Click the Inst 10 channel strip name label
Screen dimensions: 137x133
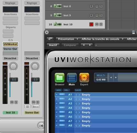(10, 113)
